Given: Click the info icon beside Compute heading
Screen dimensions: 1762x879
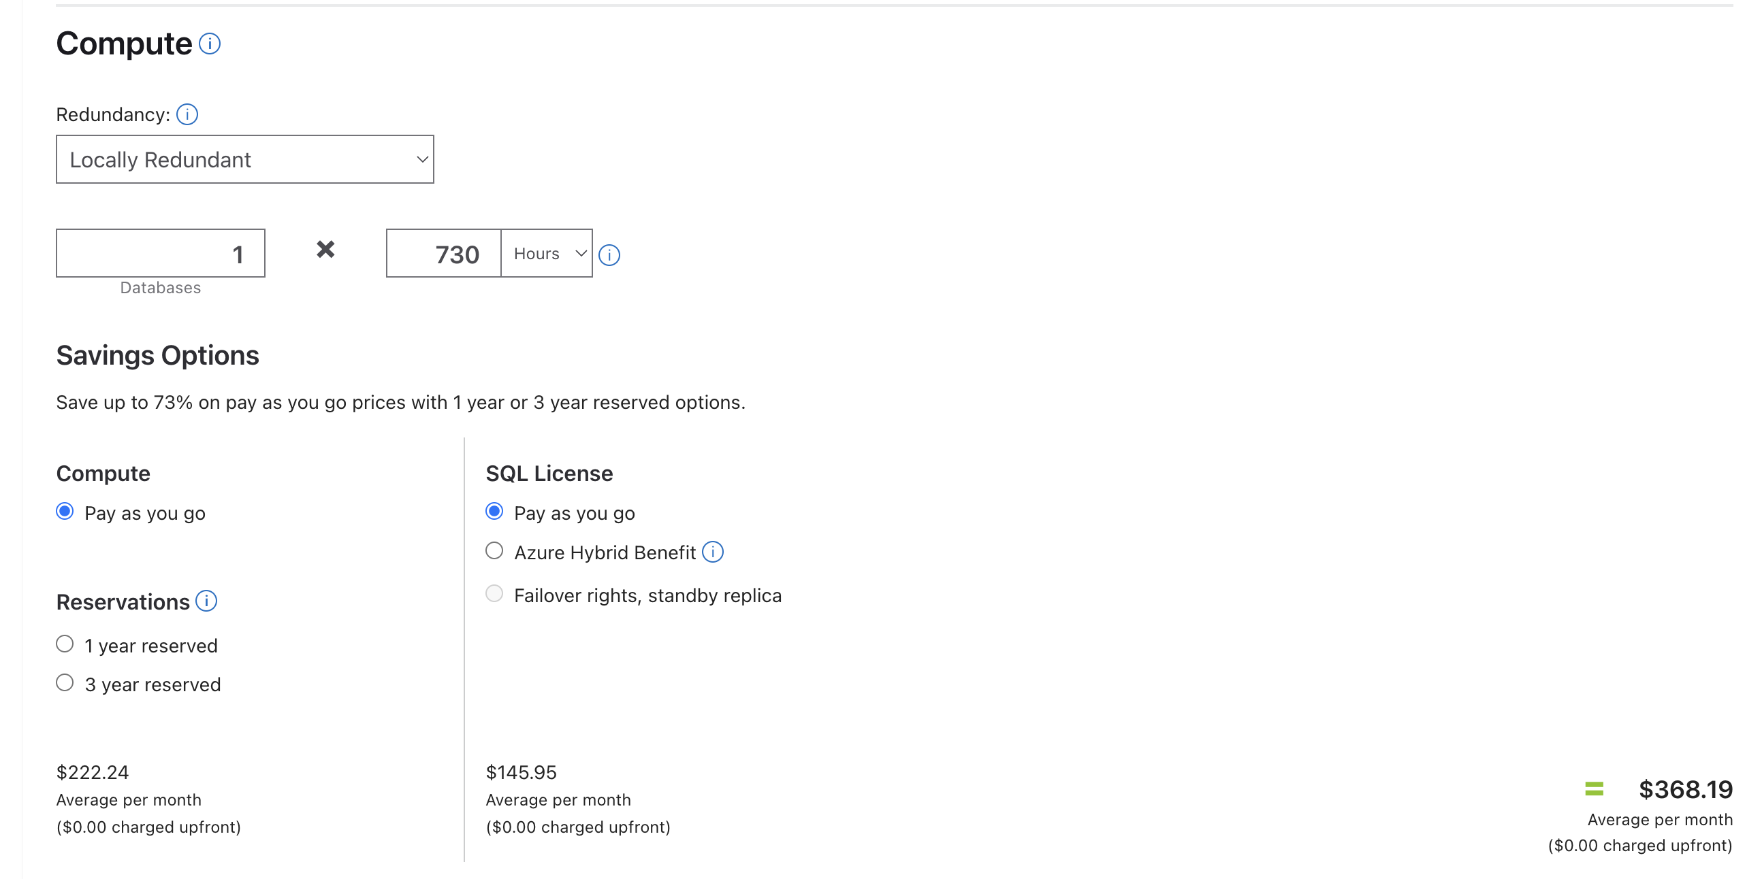Looking at the screenshot, I should (209, 44).
